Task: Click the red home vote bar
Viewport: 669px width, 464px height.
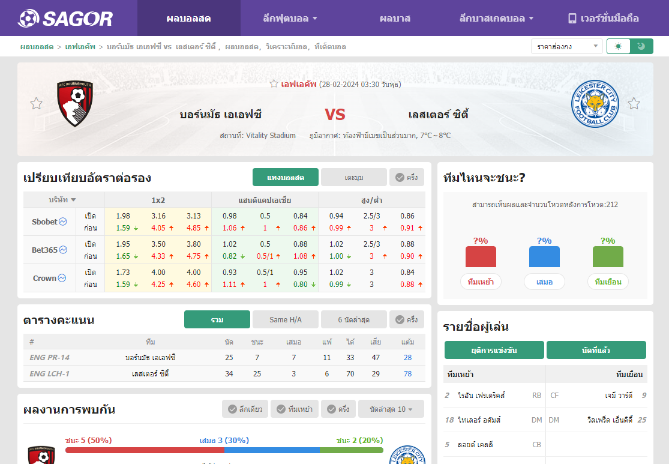Action: coord(481,256)
